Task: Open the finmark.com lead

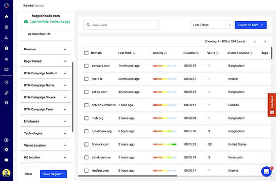Action: 101,144
